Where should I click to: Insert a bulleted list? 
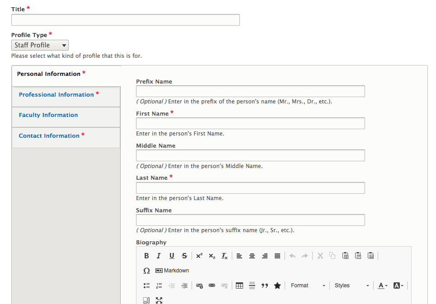(x=146, y=285)
